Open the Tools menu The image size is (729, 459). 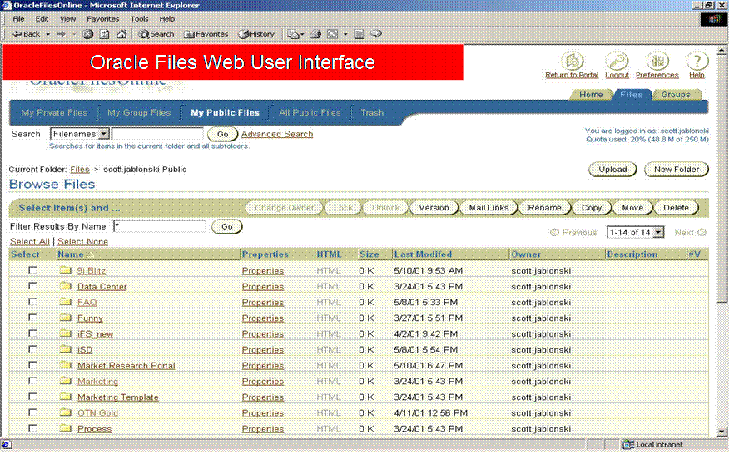pyautogui.click(x=139, y=19)
